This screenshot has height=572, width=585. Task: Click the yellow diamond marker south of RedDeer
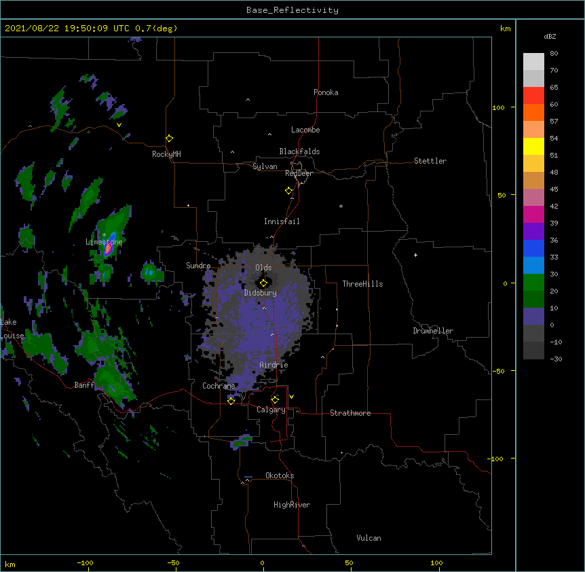point(289,191)
